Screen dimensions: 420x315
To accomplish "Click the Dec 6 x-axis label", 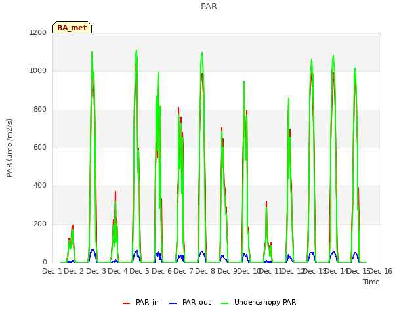I will pos(161,271).
